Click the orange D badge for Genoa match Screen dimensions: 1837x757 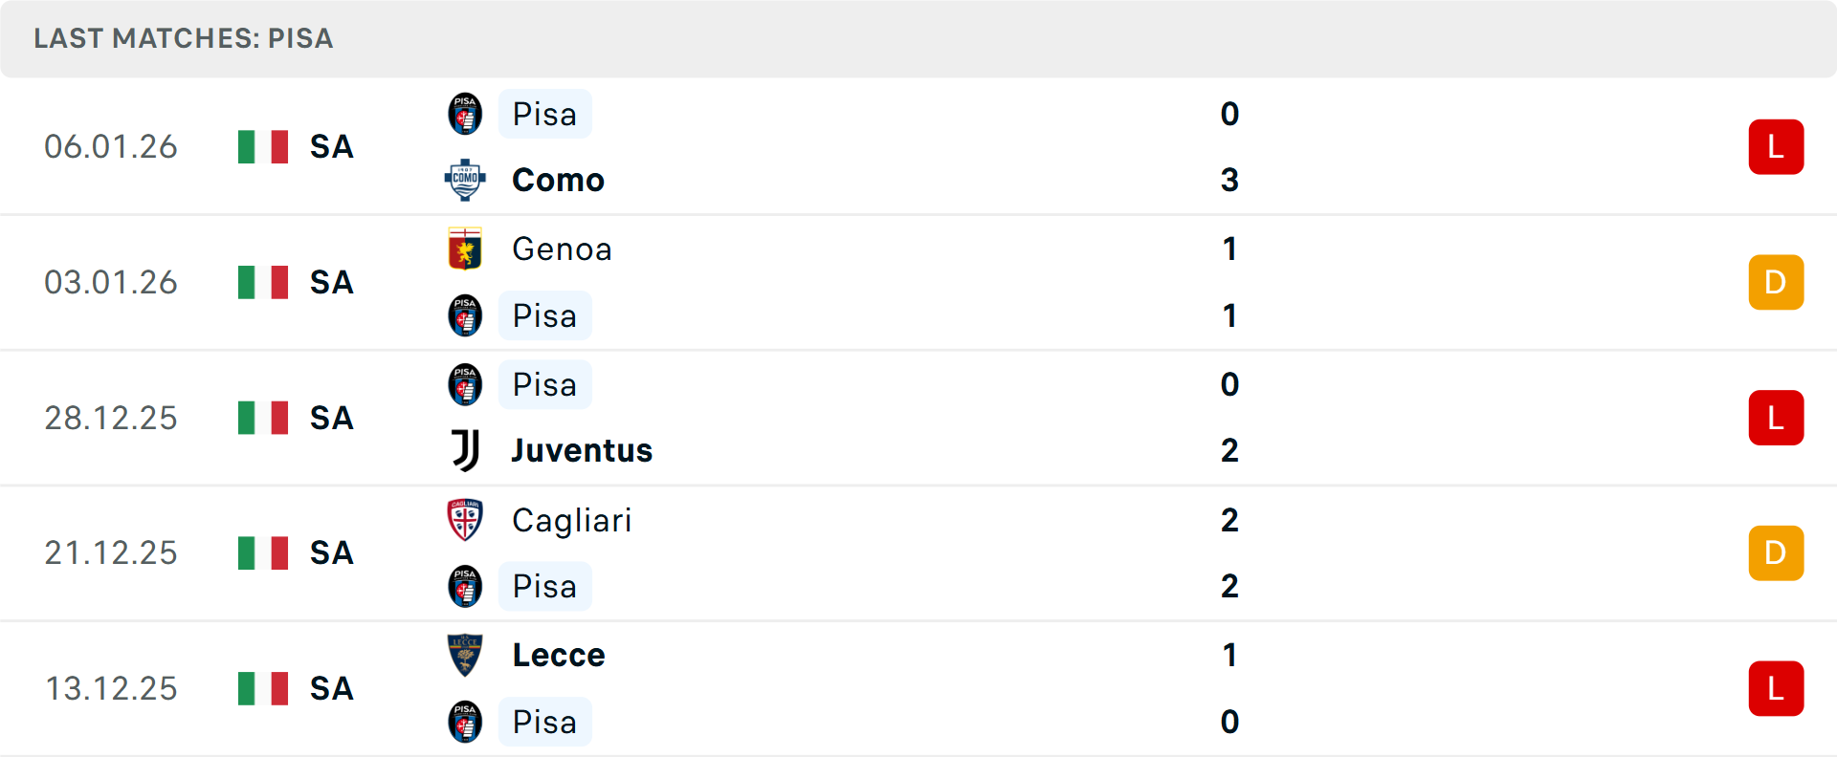(1776, 282)
